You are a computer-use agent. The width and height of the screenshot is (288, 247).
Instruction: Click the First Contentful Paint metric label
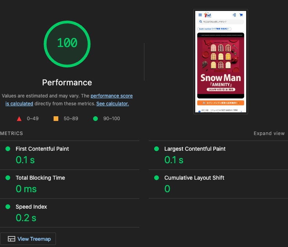[42, 149]
